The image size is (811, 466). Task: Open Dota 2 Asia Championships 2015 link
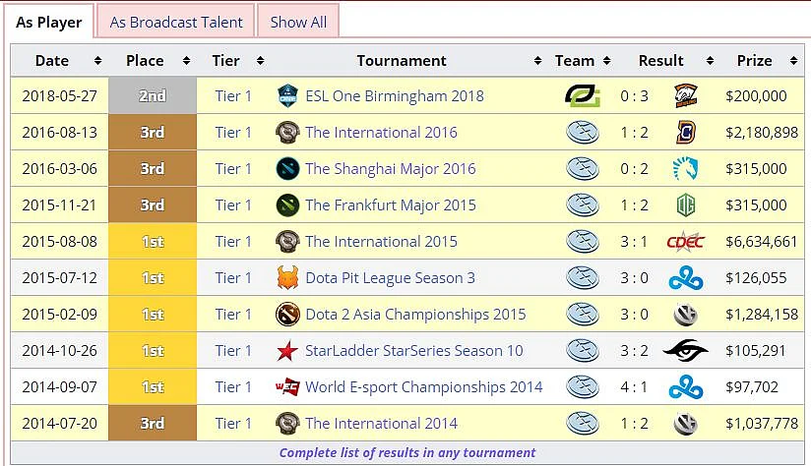coord(415,315)
